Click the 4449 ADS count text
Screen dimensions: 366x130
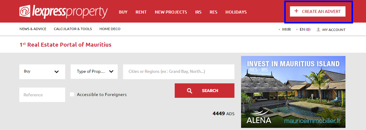coord(224,114)
